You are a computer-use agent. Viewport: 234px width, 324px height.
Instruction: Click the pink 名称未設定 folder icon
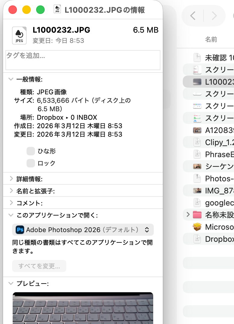pos(197,215)
